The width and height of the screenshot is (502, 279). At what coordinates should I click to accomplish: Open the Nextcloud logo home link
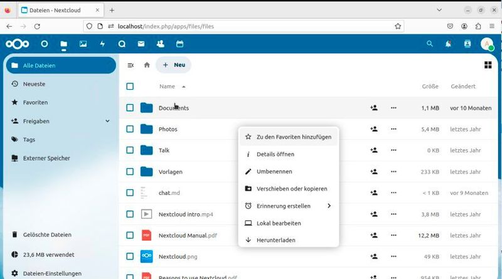point(18,44)
